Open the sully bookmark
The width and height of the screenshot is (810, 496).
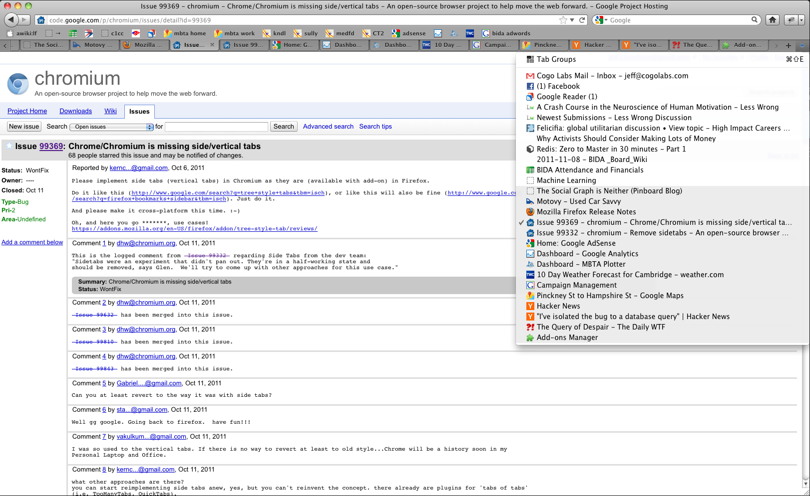point(306,33)
